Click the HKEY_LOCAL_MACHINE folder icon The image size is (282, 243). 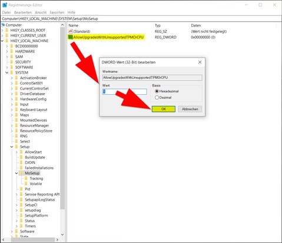(7, 41)
